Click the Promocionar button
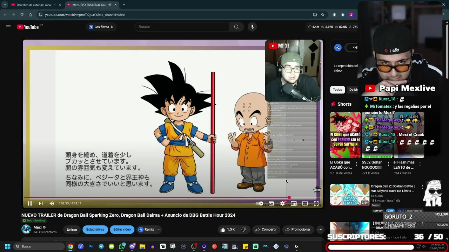Viewport: 449px width, 252px height. [297, 230]
